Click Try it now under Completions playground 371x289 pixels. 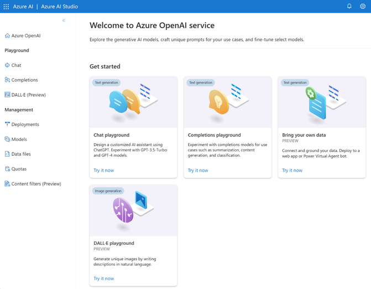(x=198, y=170)
